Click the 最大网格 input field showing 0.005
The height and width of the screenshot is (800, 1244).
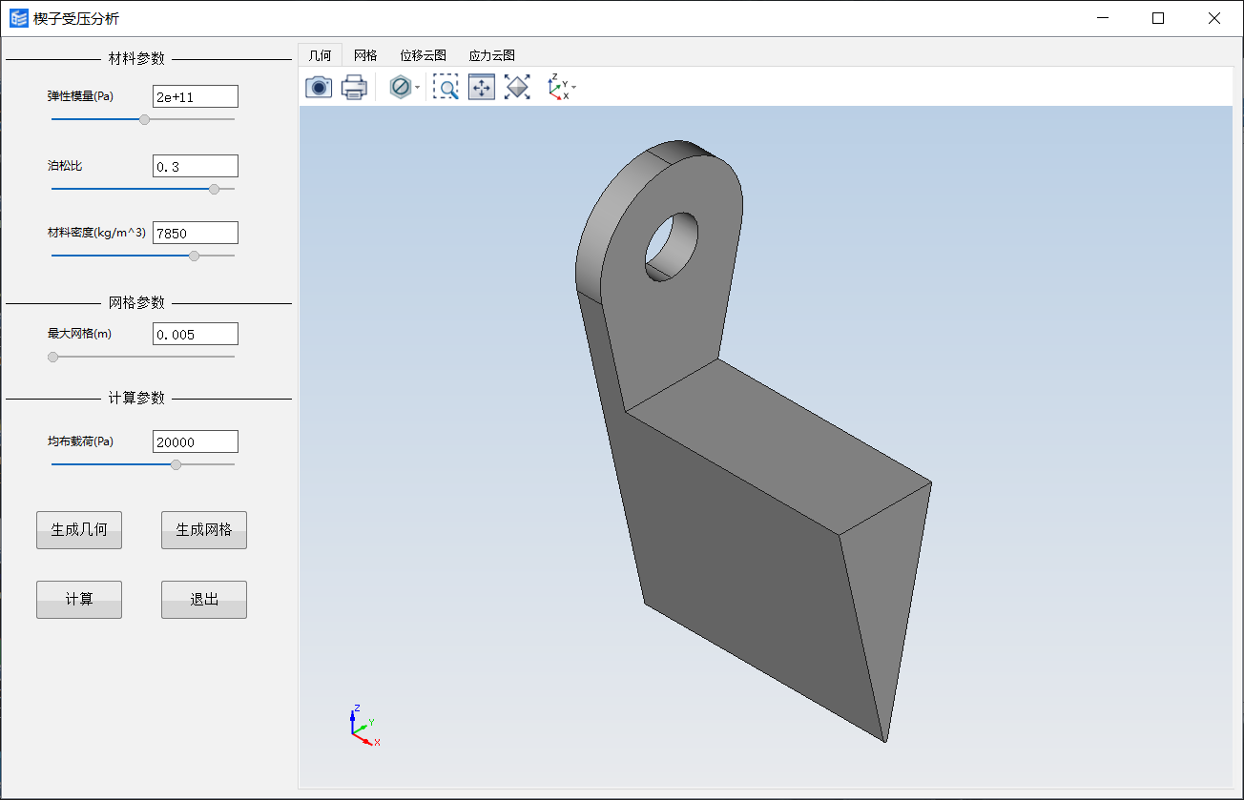[x=196, y=334]
